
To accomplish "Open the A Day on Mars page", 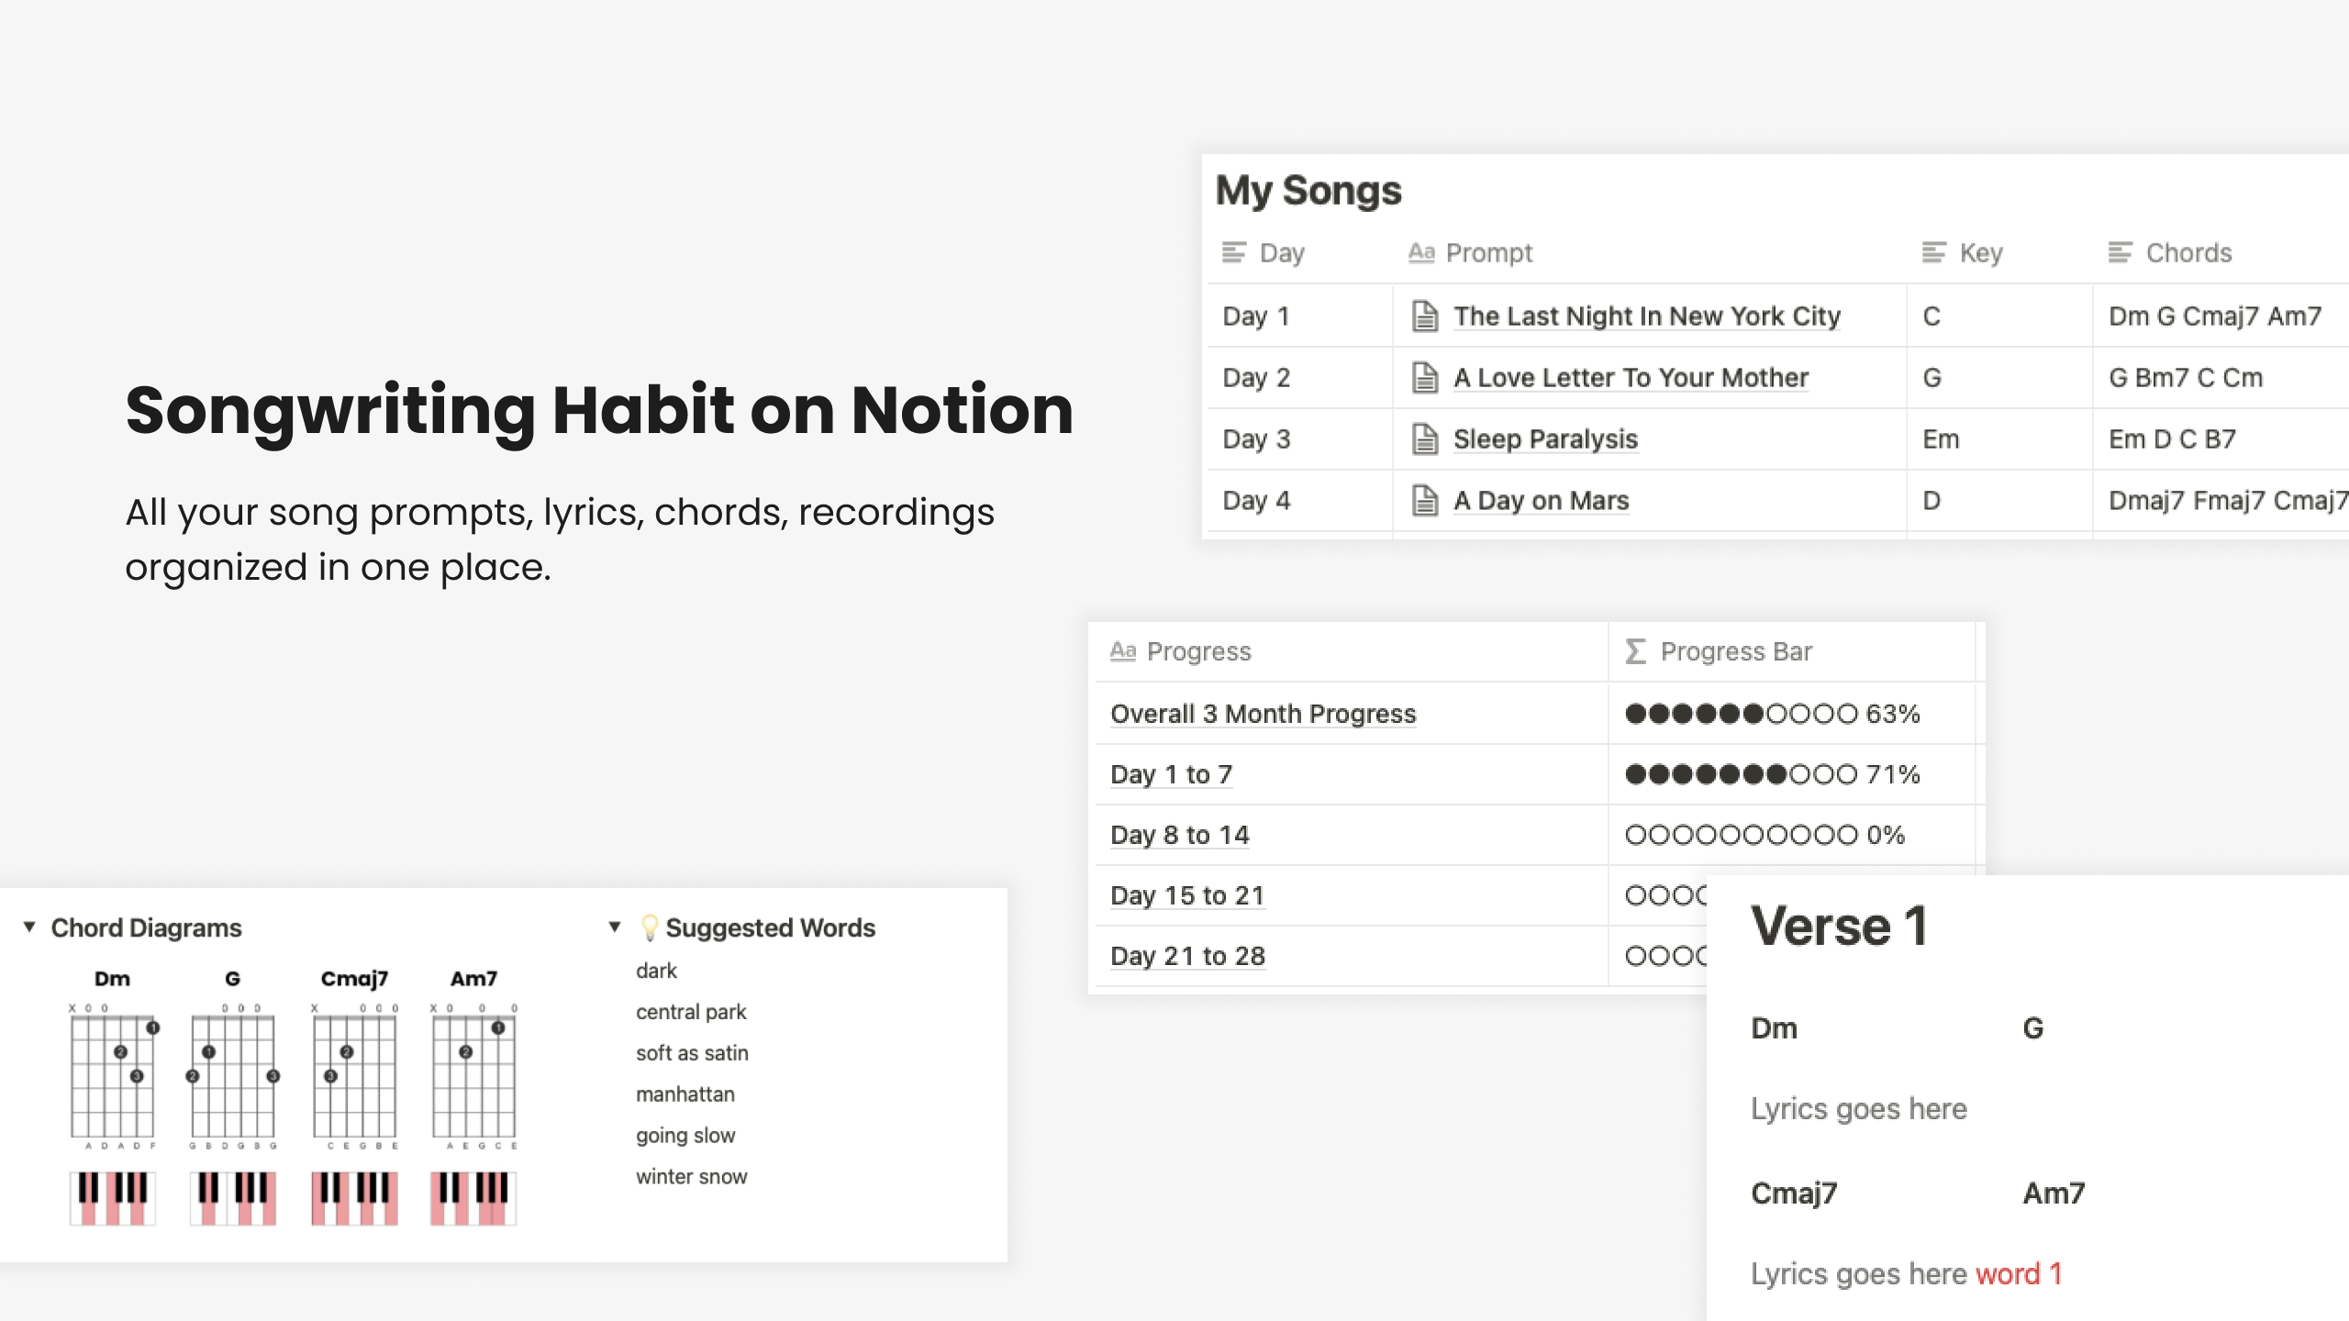I will pyautogui.click(x=1542, y=500).
